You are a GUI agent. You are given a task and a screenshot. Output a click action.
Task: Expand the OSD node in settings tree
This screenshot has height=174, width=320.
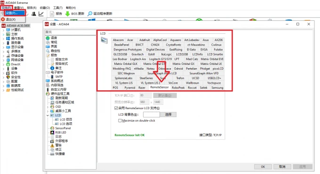(48, 107)
